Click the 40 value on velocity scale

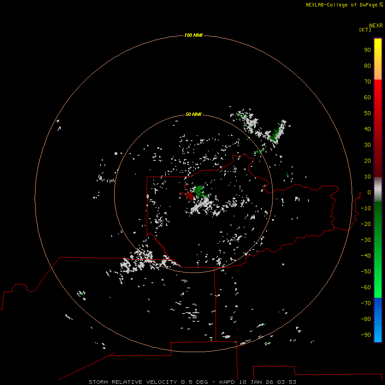[x=367, y=129]
